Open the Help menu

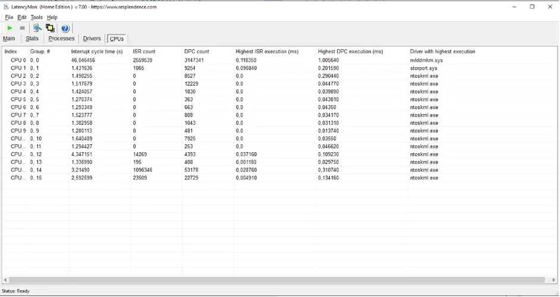tap(52, 17)
